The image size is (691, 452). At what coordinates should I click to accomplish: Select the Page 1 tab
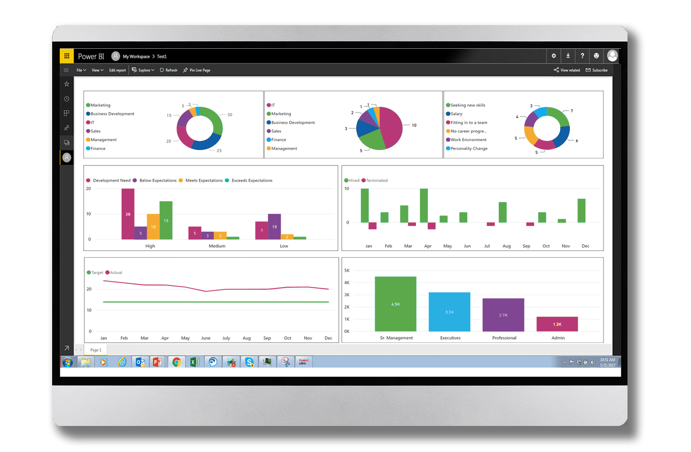(96, 350)
